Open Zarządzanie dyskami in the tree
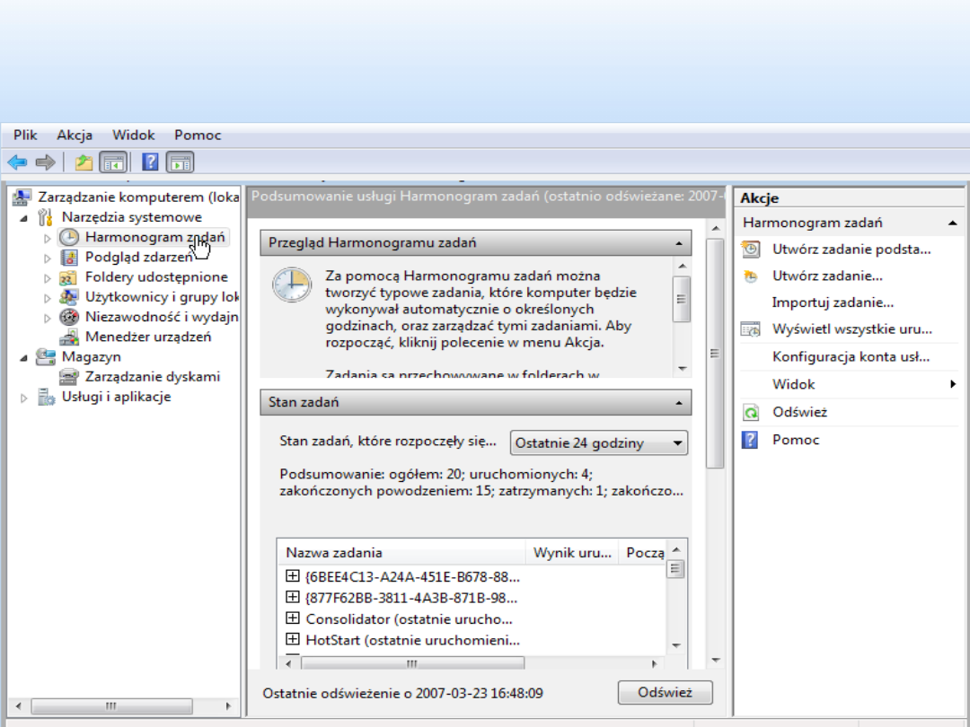The height and width of the screenshot is (727, 970). pos(152,377)
